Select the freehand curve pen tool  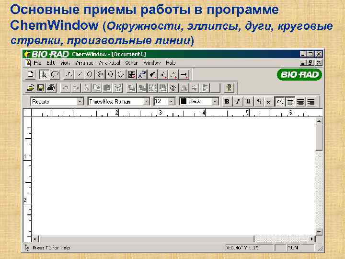[142, 74]
